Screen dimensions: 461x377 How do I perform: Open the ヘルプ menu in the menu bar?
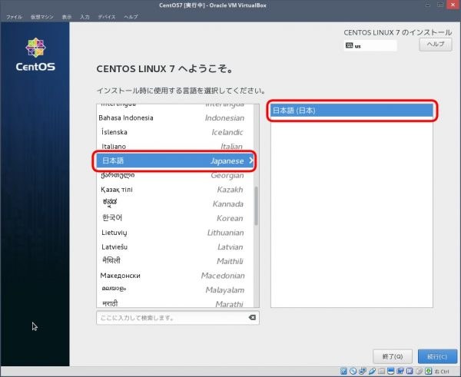tap(131, 17)
